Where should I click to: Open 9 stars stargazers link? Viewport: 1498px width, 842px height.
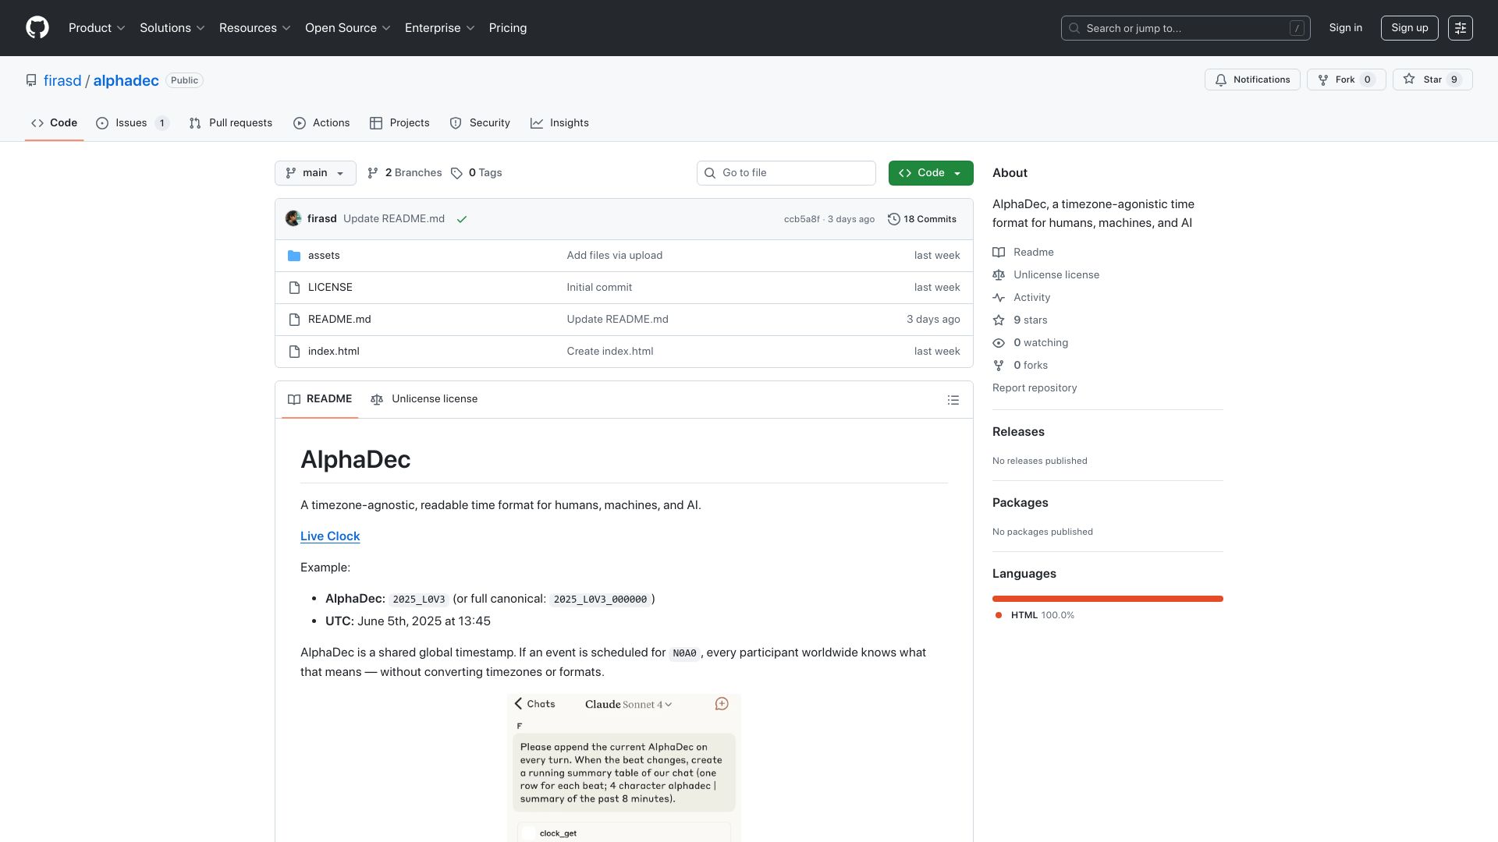click(x=1021, y=320)
